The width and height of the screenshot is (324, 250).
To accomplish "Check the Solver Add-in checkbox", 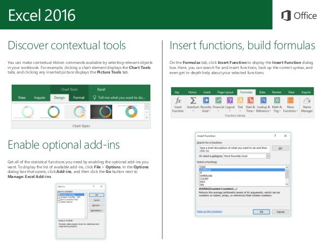I will click(x=59, y=202).
